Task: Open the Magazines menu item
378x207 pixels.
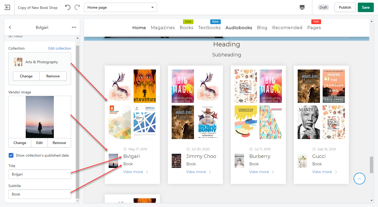Action: coord(163,28)
